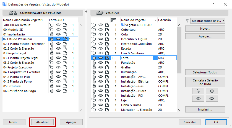Toggle visibility of Fixo & Sanitário layer
Screen dimensions: 232x128
[x=101, y=53]
